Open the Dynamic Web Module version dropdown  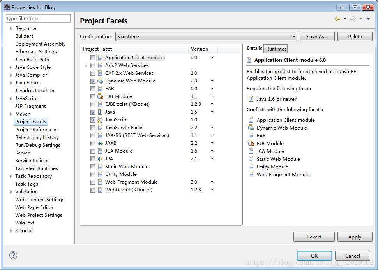tap(212, 81)
